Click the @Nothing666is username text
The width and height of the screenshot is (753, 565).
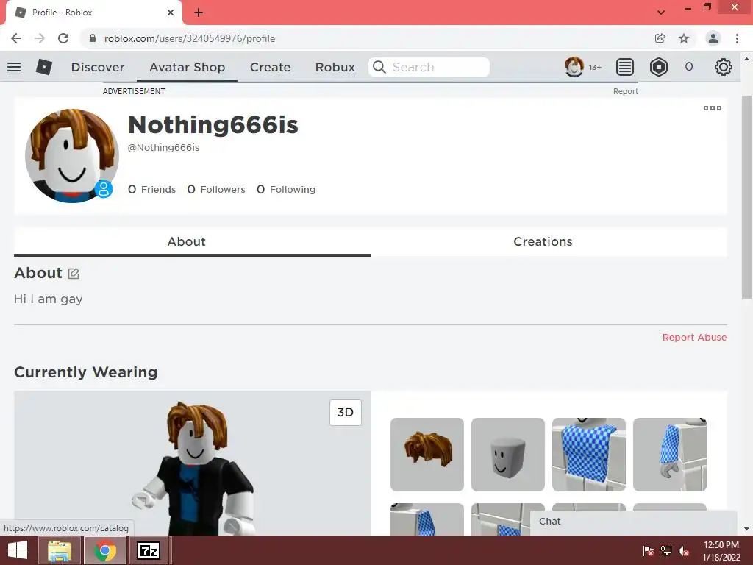tap(163, 147)
